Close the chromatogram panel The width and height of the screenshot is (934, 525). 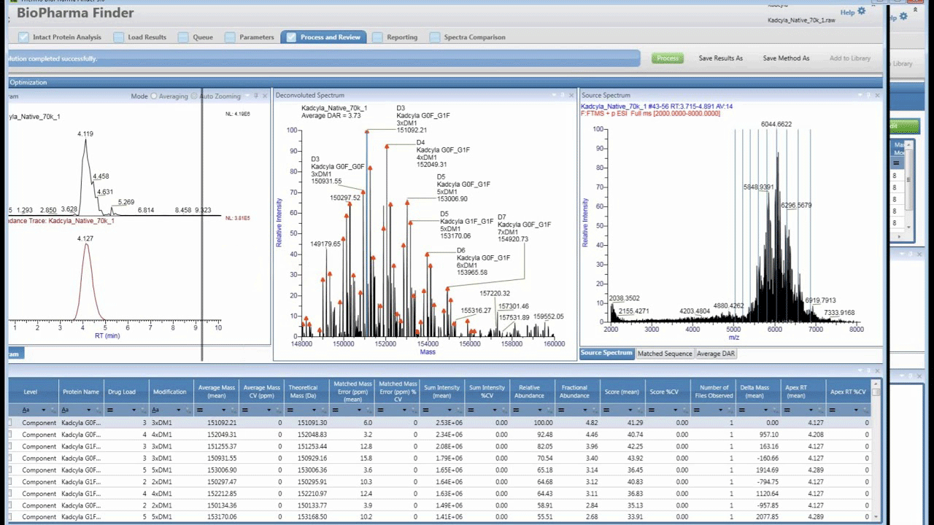(x=265, y=96)
